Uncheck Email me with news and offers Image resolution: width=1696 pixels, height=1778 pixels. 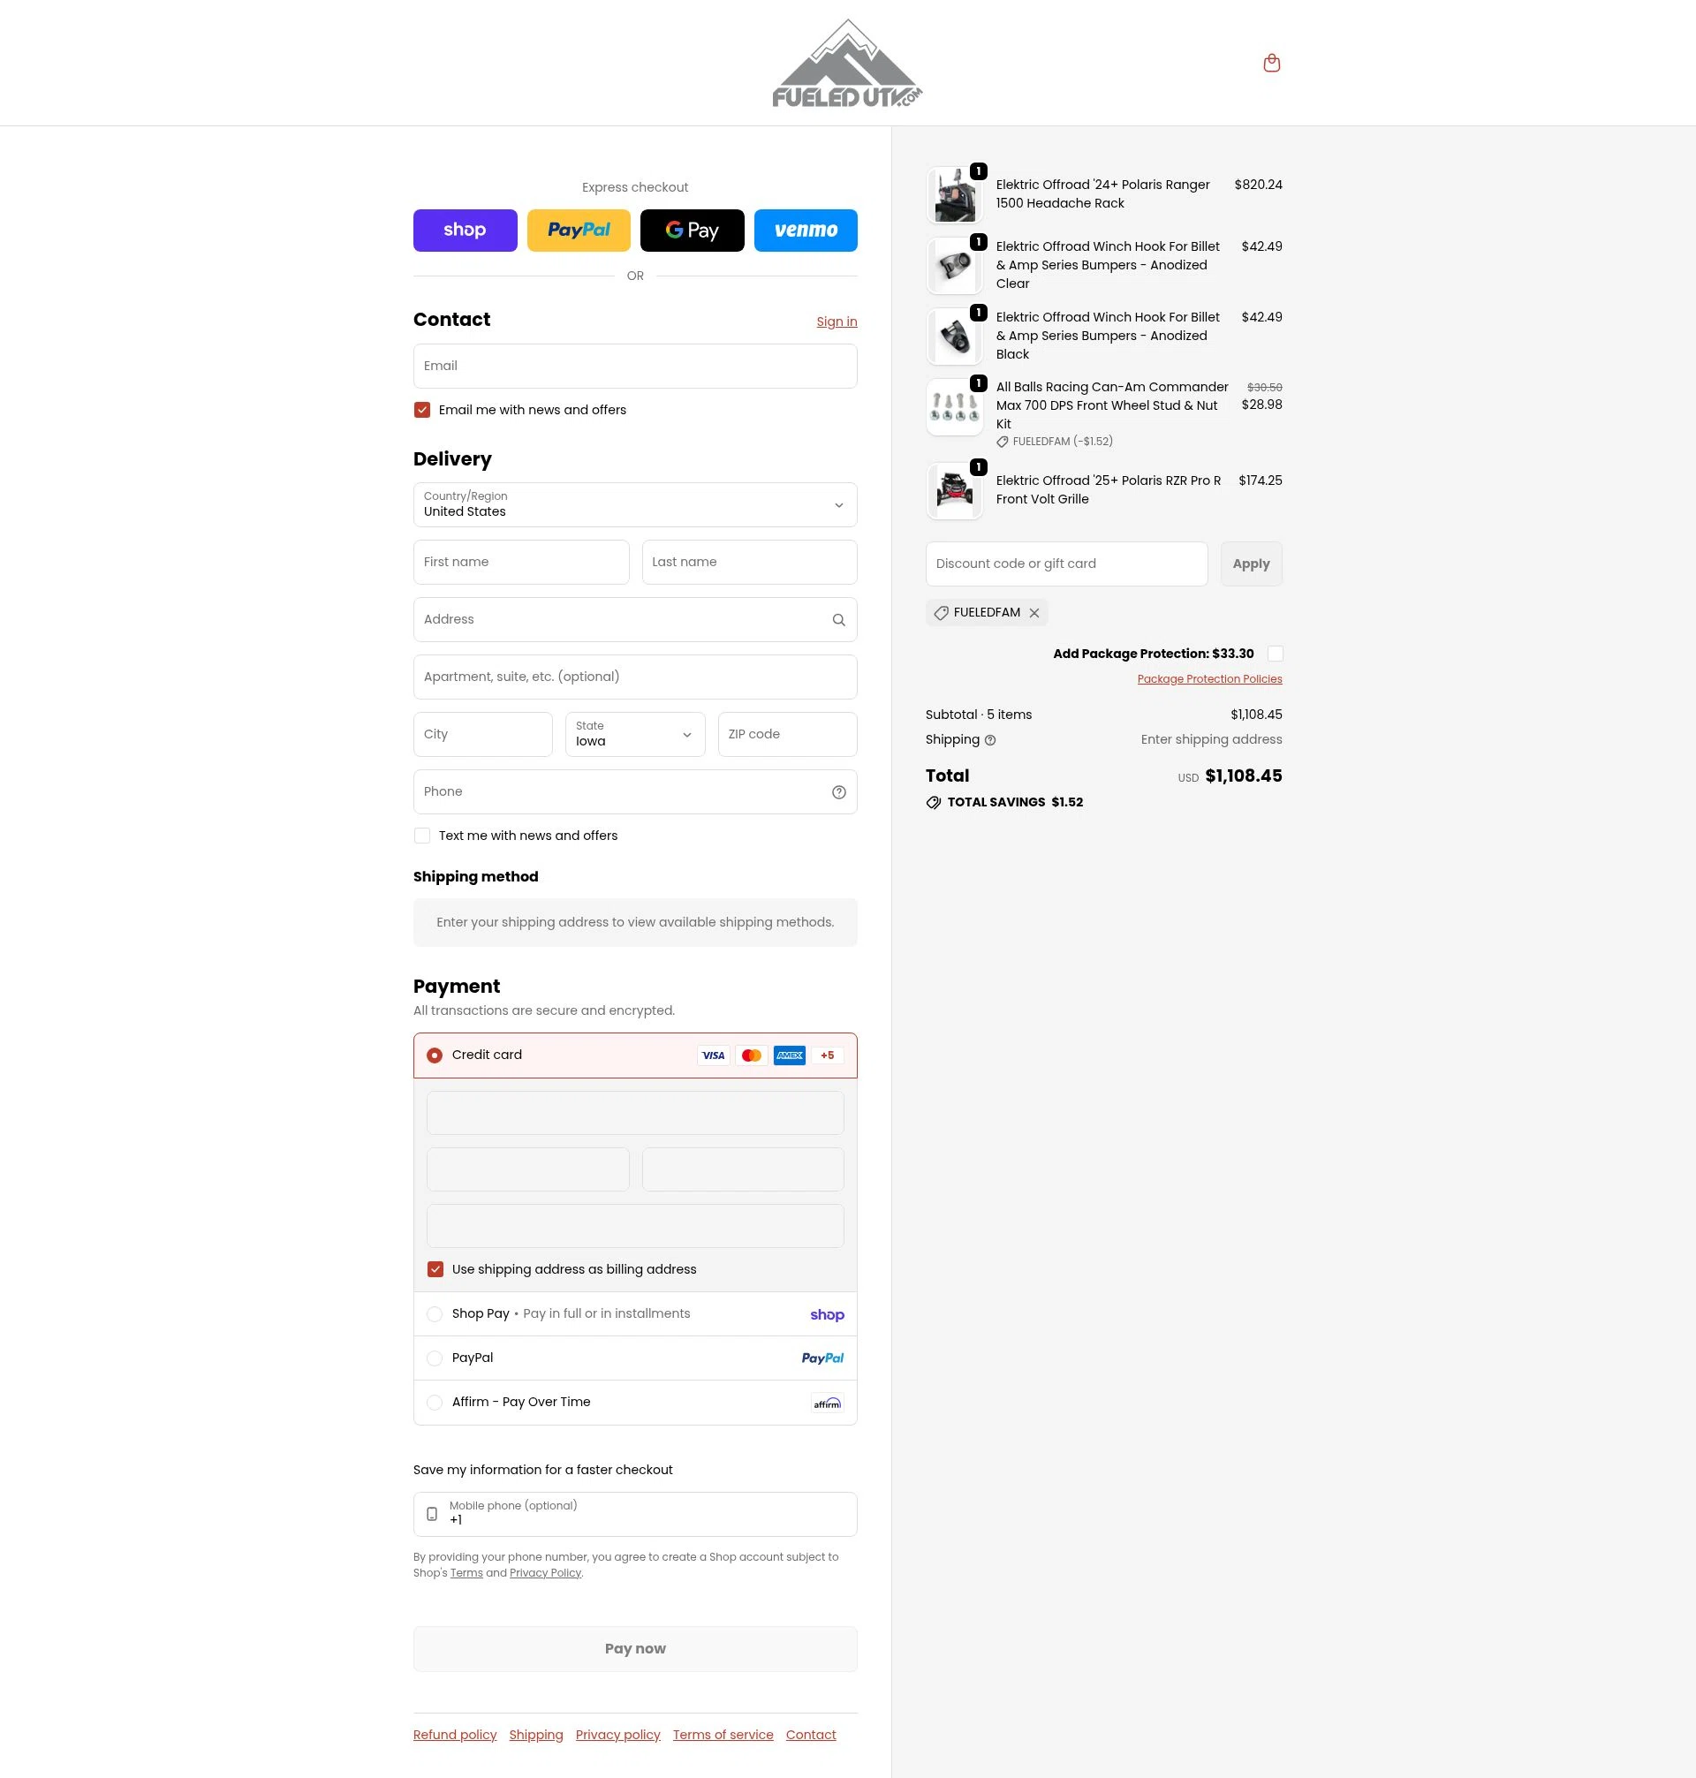click(x=422, y=411)
